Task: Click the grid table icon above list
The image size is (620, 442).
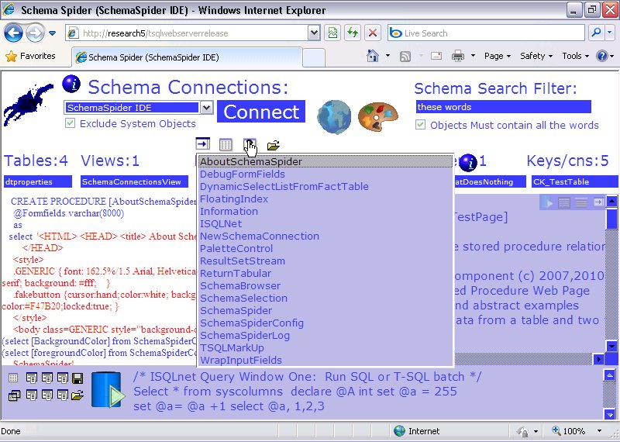Action: click(226, 145)
